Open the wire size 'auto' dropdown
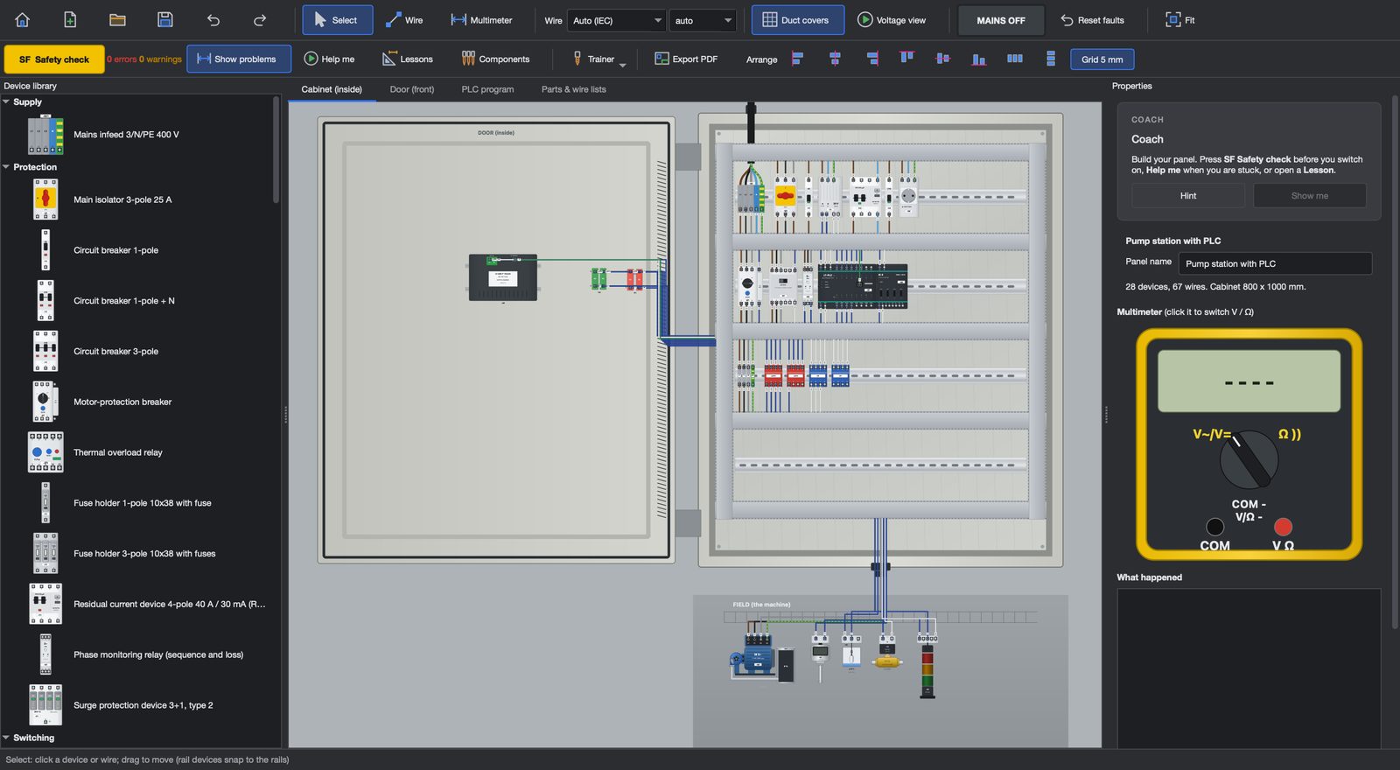This screenshot has height=770, width=1400. [x=703, y=20]
